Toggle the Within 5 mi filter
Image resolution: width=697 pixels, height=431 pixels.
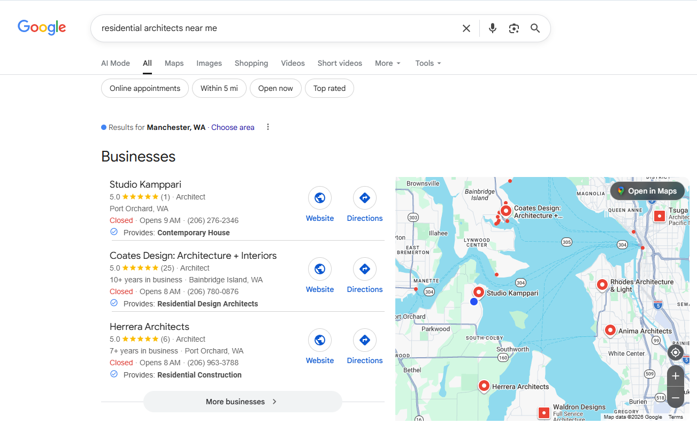(219, 88)
